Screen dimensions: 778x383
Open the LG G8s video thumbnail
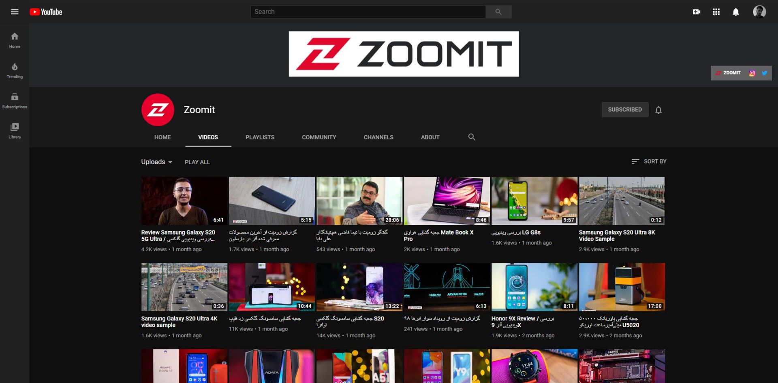(x=534, y=201)
